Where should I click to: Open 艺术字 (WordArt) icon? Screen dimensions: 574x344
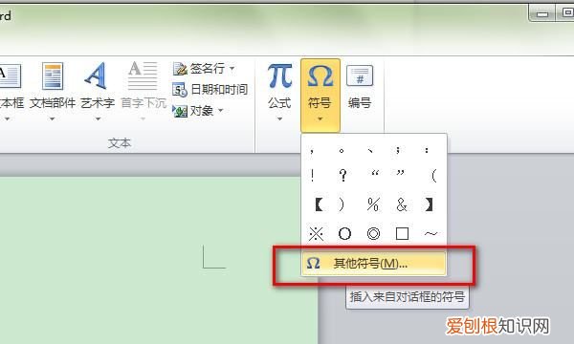97,76
